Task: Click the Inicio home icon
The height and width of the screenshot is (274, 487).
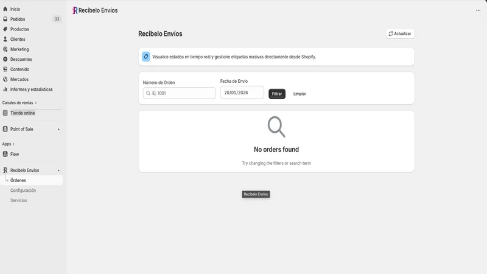Action: [x=5, y=9]
